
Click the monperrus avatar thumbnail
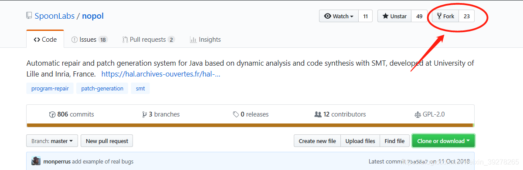36,161
